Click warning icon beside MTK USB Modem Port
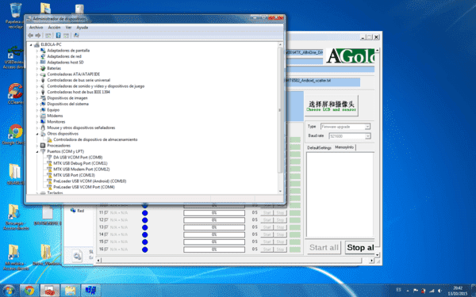The height and width of the screenshot is (297, 476). (49, 169)
